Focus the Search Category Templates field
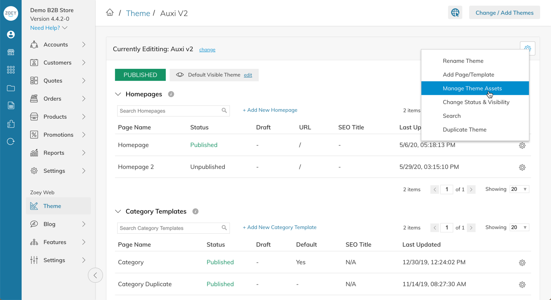 pyautogui.click(x=173, y=228)
